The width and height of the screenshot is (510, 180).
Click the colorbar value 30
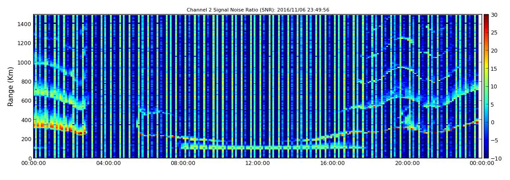[x=494, y=15]
